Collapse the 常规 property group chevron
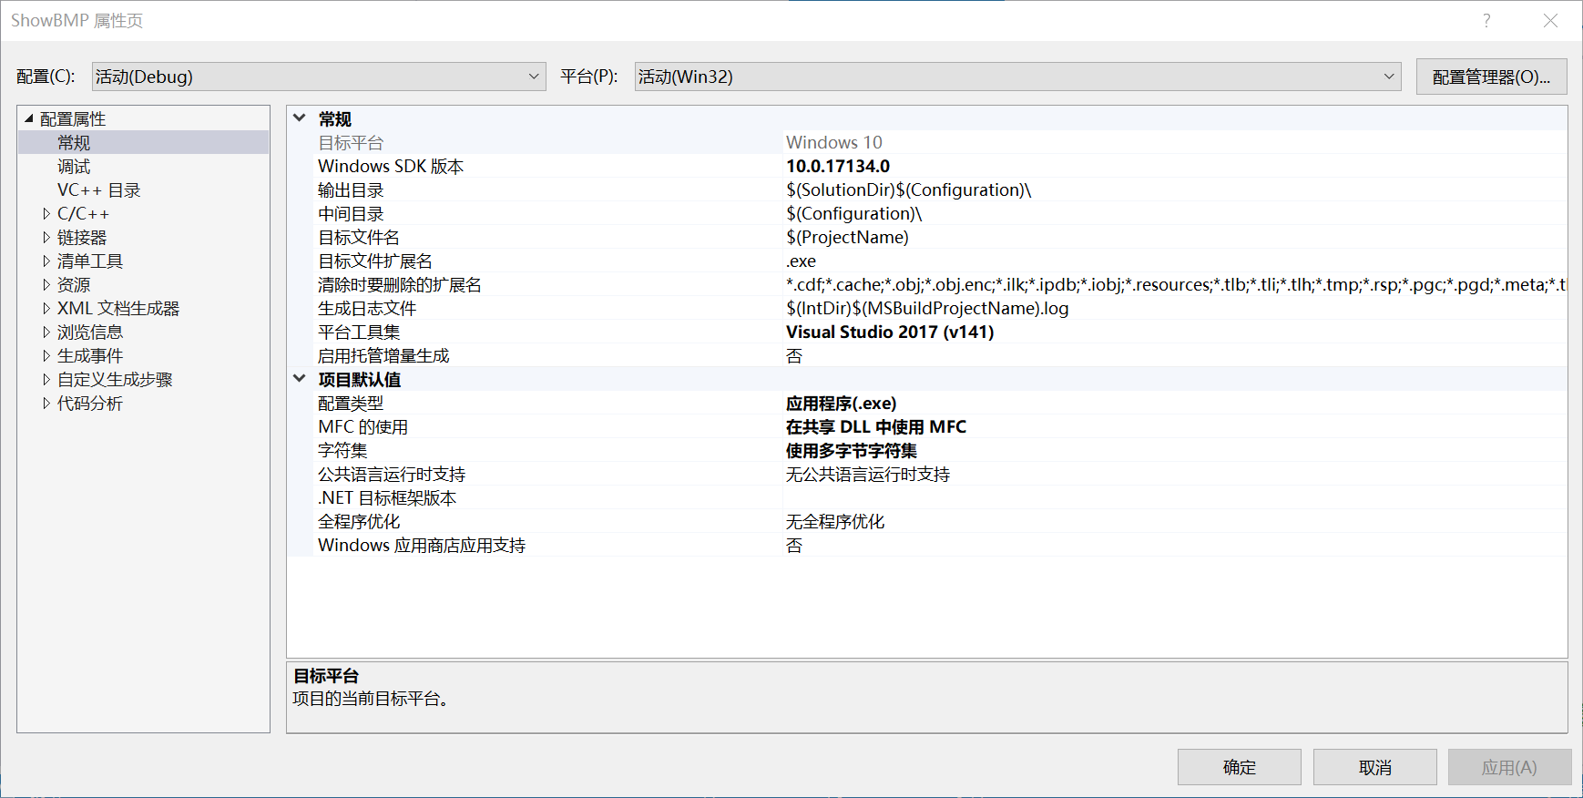The image size is (1583, 798). point(300,118)
